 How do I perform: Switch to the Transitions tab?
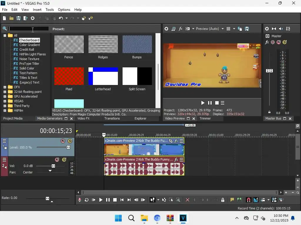[112, 118]
